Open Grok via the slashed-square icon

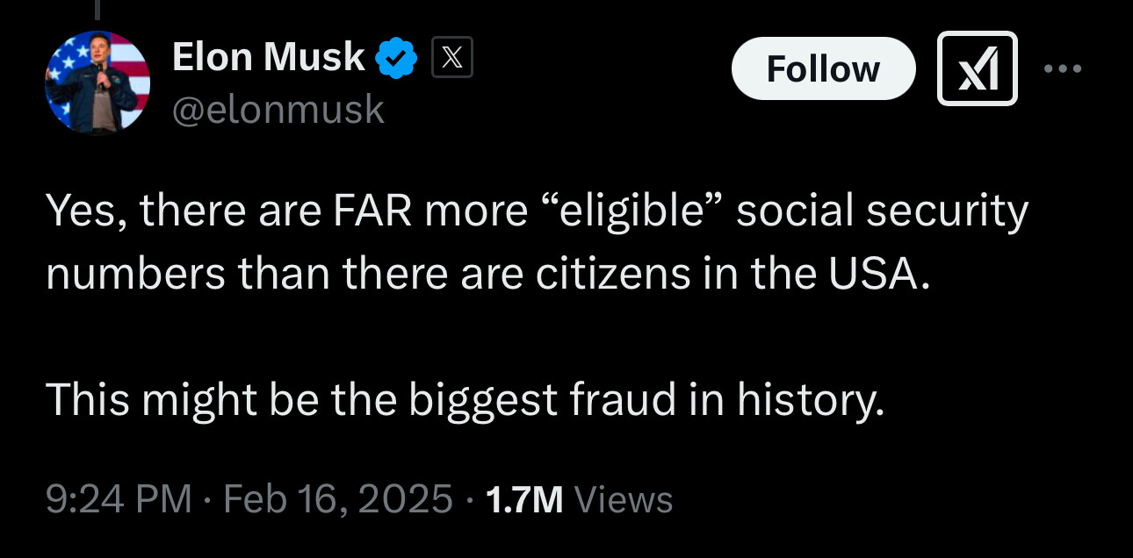(x=977, y=68)
